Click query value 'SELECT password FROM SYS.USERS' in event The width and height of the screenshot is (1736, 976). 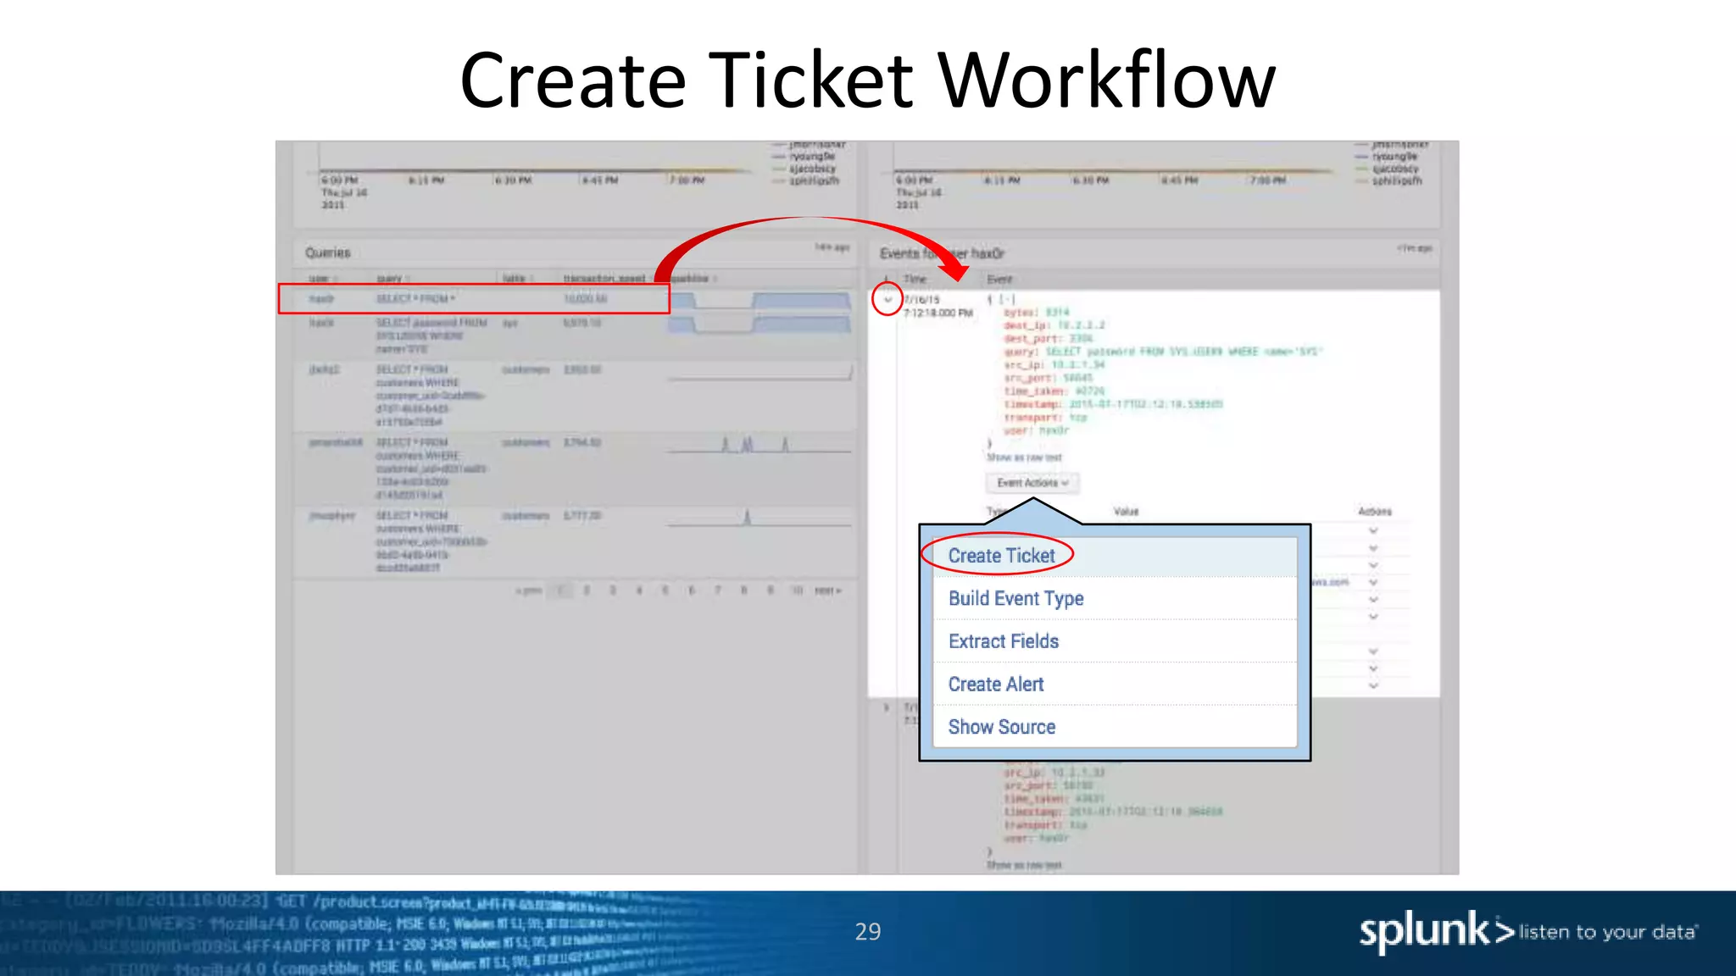click(1182, 352)
